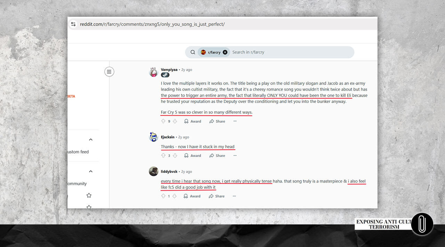Open more options on Vampiyaa's comment
Viewport: 445px width, 247px height.
(x=235, y=121)
